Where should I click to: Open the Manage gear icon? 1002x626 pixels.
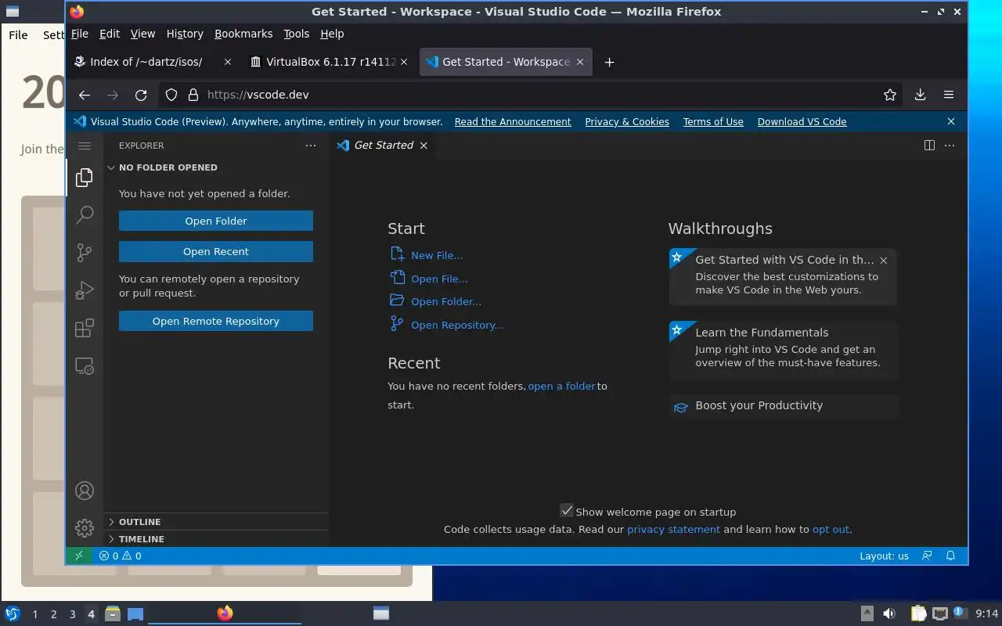coord(85,528)
